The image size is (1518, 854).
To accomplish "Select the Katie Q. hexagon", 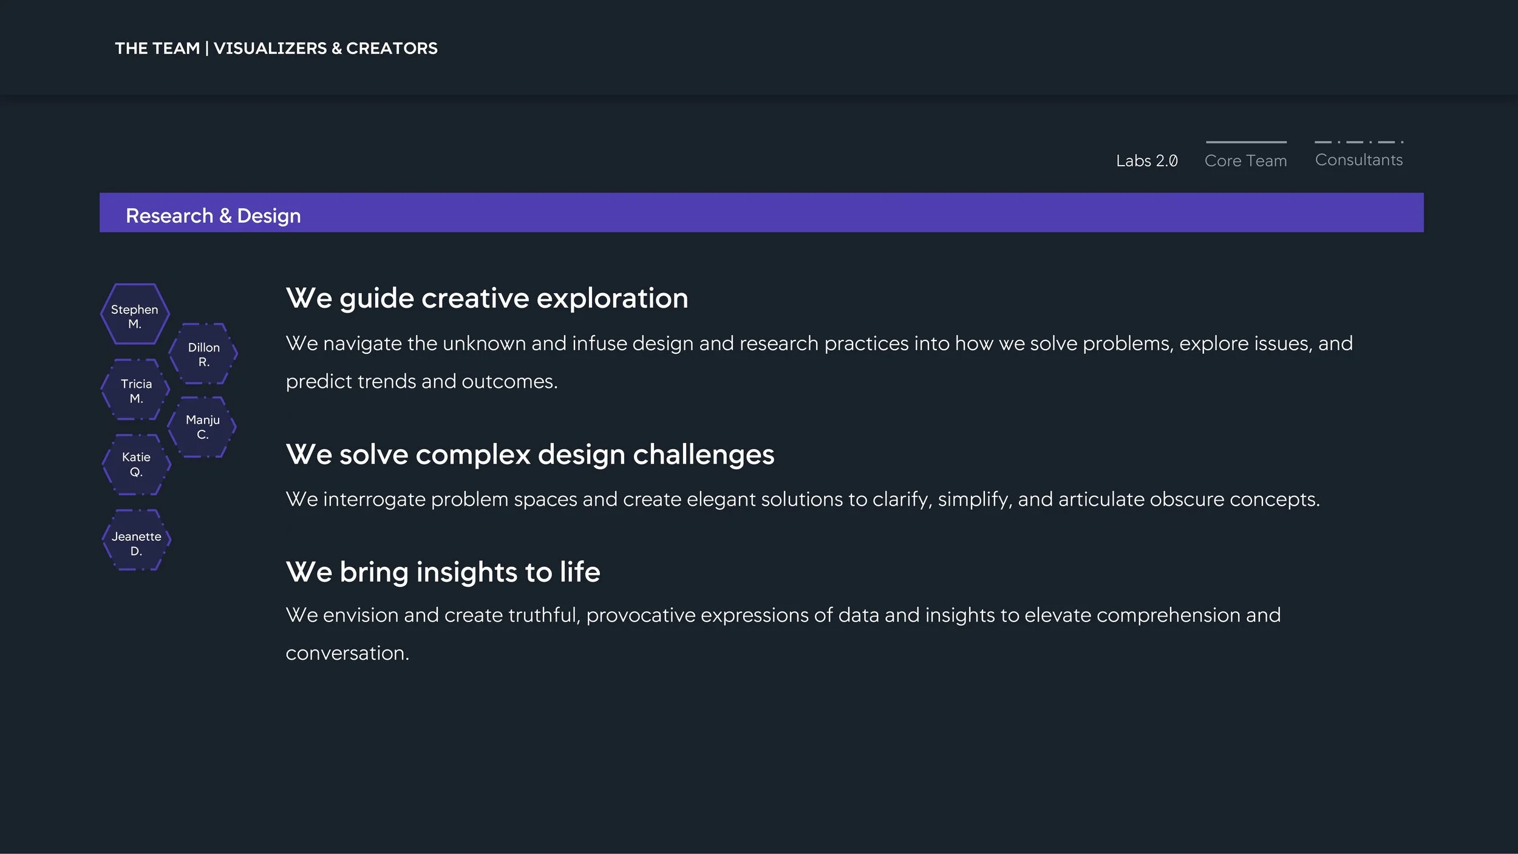I will 136,464.
